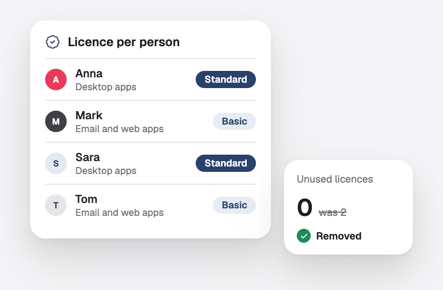Viewport: 443px width, 290px height.
Task: Click the large 0 unused licences count
Action: [304, 208]
